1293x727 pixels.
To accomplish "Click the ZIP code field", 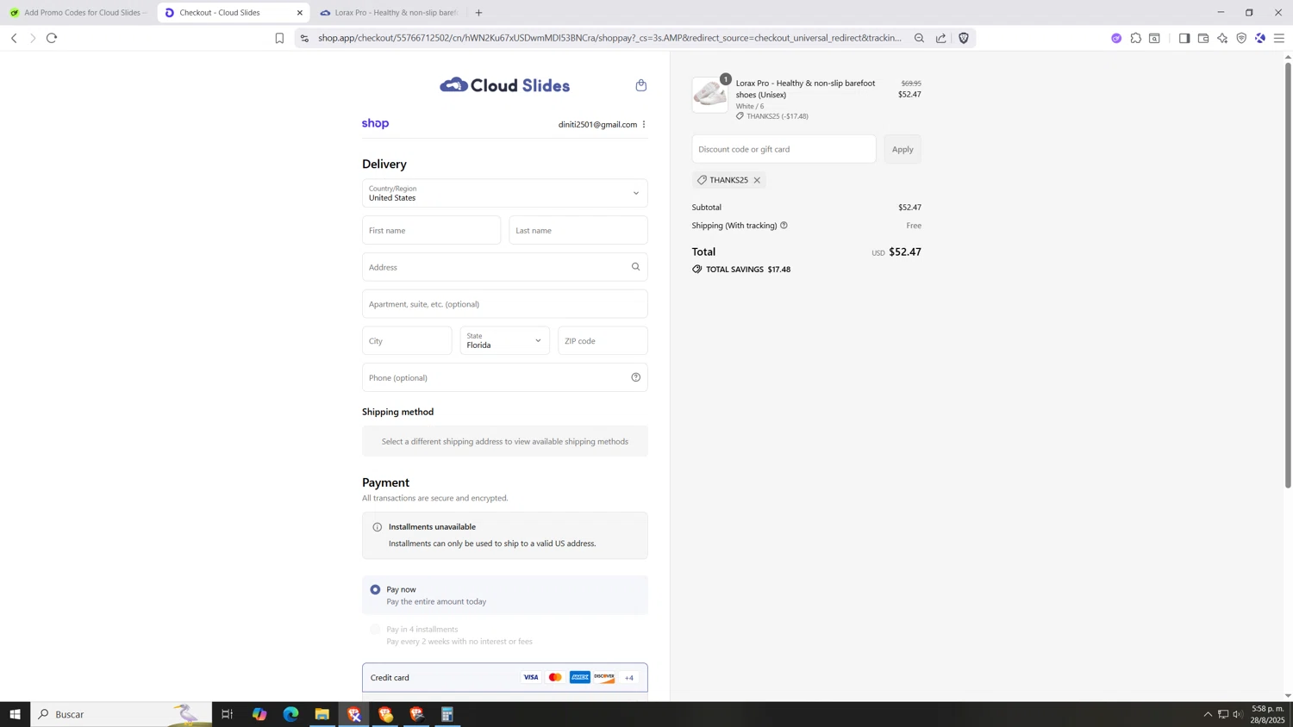I will (x=603, y=340).
